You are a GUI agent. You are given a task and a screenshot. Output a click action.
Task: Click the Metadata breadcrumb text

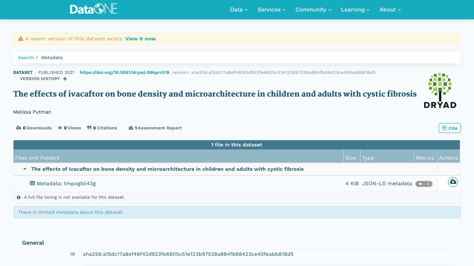click(52, 58)
